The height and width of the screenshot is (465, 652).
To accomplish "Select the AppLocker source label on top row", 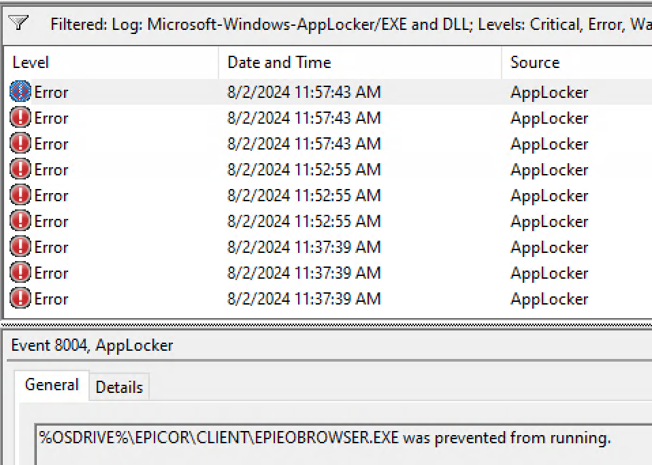I will point(549,92).
